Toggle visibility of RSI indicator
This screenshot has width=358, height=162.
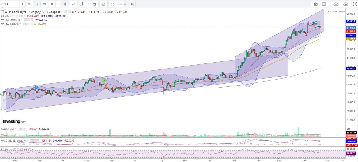[x=15, y=150]
